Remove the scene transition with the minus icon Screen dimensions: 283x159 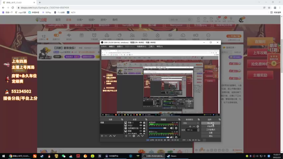[194, 126]
